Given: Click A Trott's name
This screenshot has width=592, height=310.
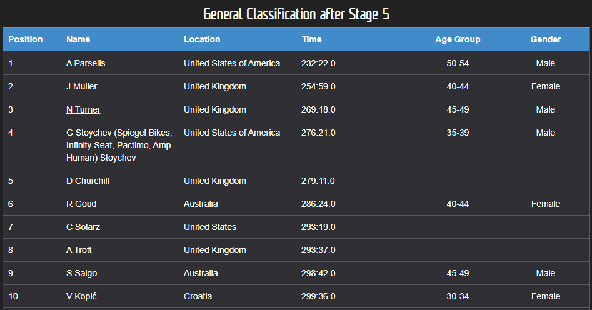Looking at the screenshot, I should point(79,250).
